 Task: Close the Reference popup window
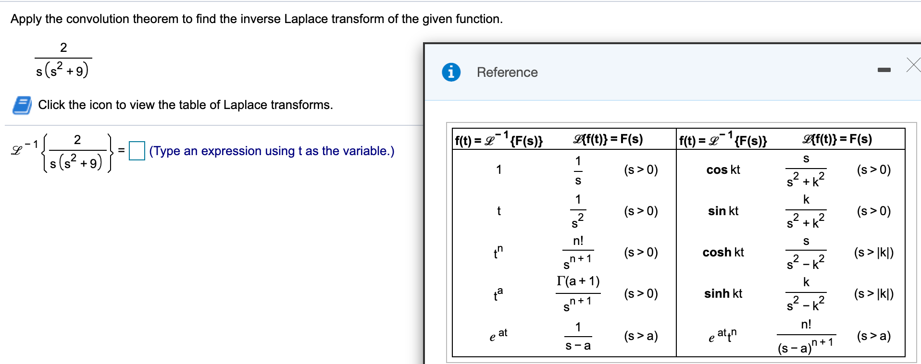coord(913,65)
